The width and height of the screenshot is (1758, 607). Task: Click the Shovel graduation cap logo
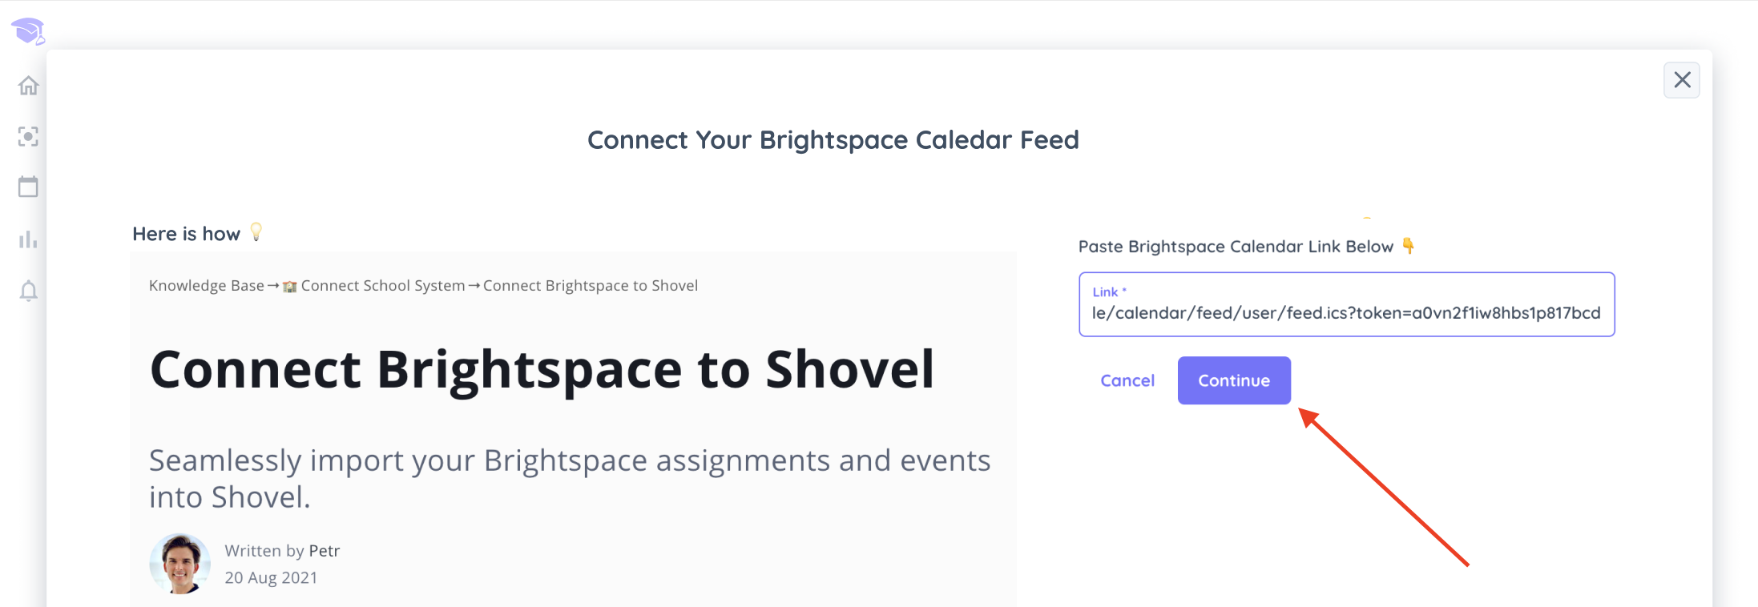pos(28,32)
